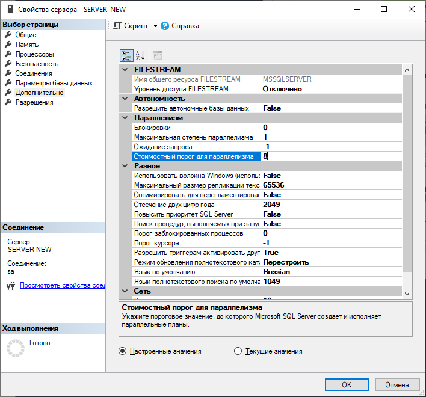
Task: Click the Блокировки value cell
Action: tap(331, 128)
